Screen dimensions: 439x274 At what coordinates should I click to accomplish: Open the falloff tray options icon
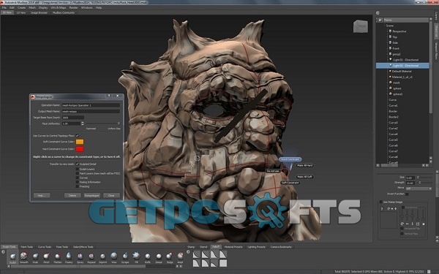tap(189, 252)
